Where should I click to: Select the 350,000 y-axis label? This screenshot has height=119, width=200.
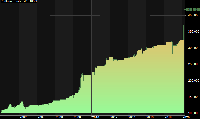[x=193, y=32]
